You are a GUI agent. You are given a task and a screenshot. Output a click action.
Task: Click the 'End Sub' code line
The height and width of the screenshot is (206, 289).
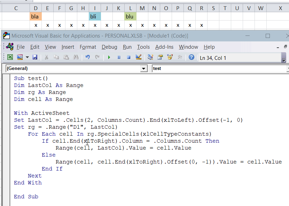pos(26,197)
